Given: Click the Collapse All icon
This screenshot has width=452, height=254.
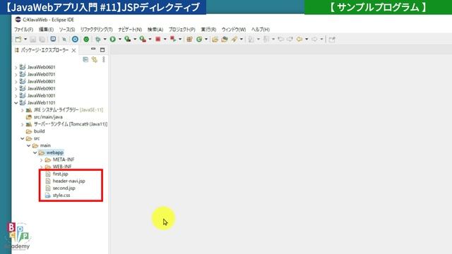Looking at the screenshot, I should pos(85,59).
